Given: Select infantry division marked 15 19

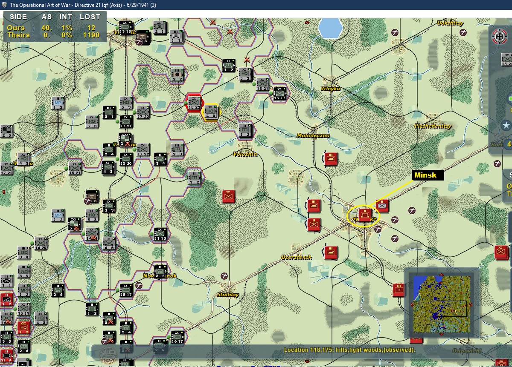Looking at the screenshot, I should coord(24,310).
